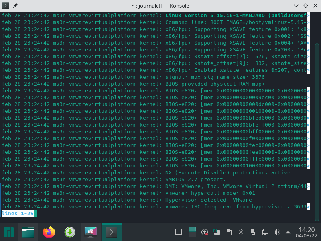Open the audio volume tray icon
The width and height of the screenshot is (321, 241).
(x=276, y=232)
